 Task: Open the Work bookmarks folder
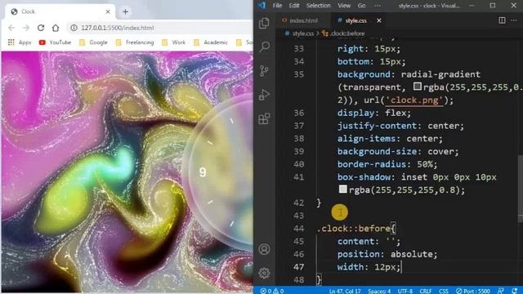[x=174, y=42]
